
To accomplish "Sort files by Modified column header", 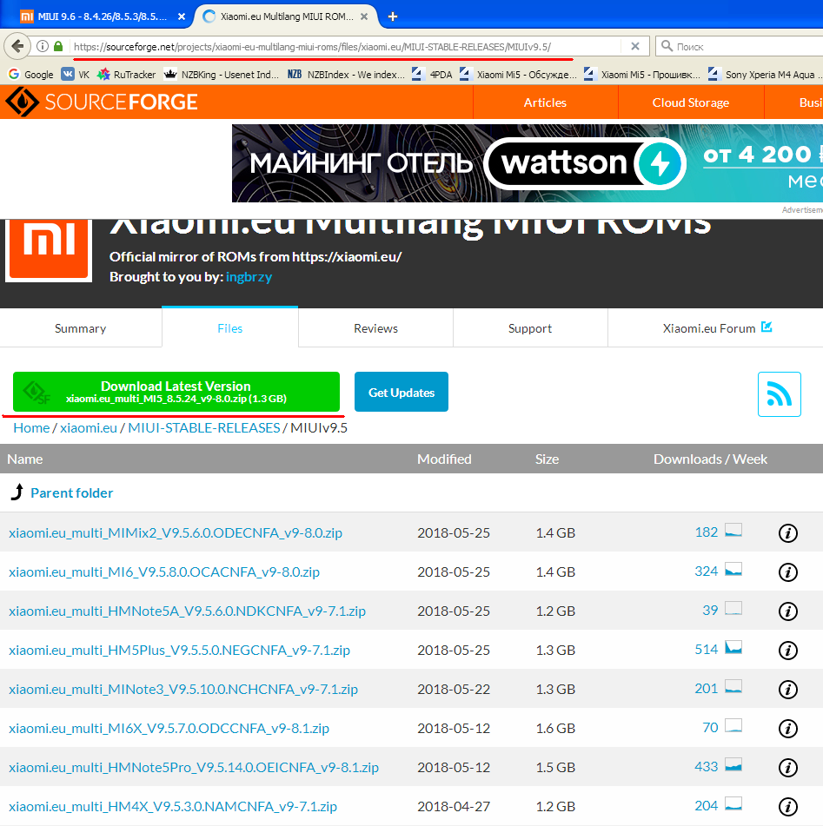I will pyautogui.click(x=444, y=459).
